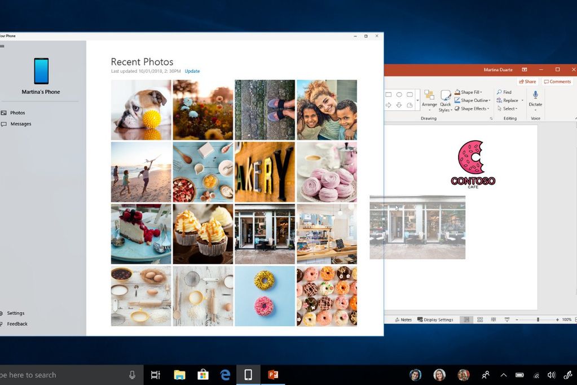577x385 pixels.
Task: Open the Replace dropdown arrow
Action: coord(522,100)
